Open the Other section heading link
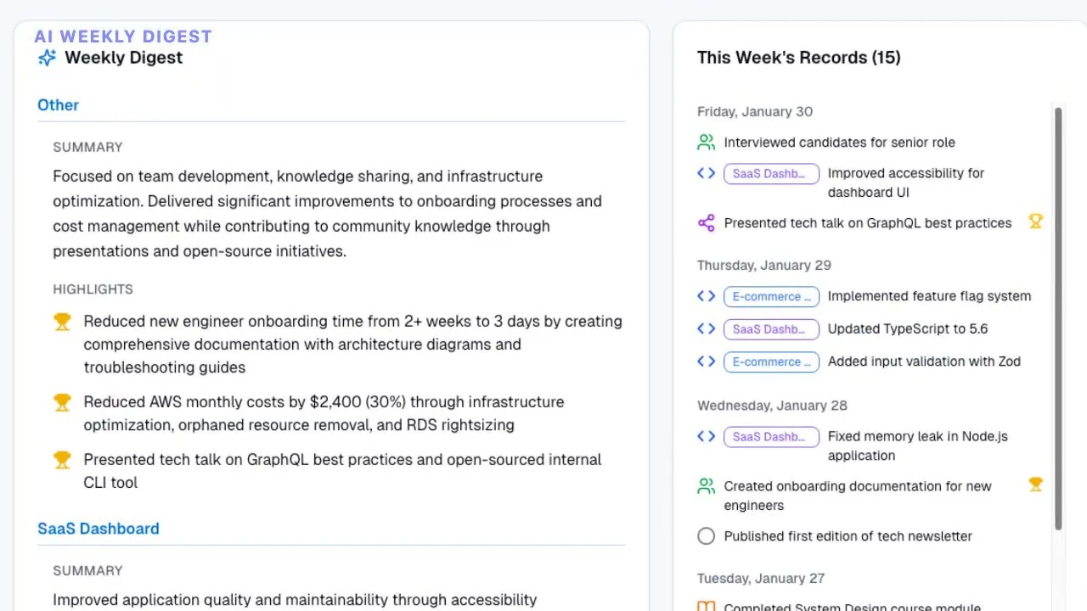Viewport: 1087px width, 611px height. click(x=58, y=105)
